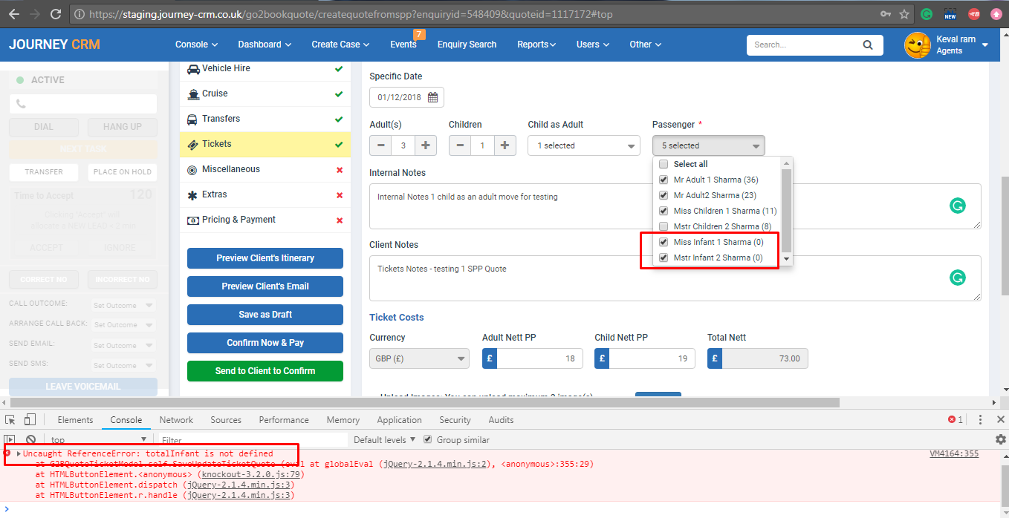
Task: Open the DevTools console settings gear
Action: click(x=1001, y=439)
